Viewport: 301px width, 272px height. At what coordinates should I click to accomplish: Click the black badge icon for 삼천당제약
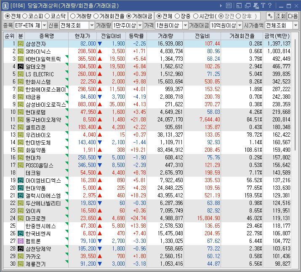coord(21,249)
